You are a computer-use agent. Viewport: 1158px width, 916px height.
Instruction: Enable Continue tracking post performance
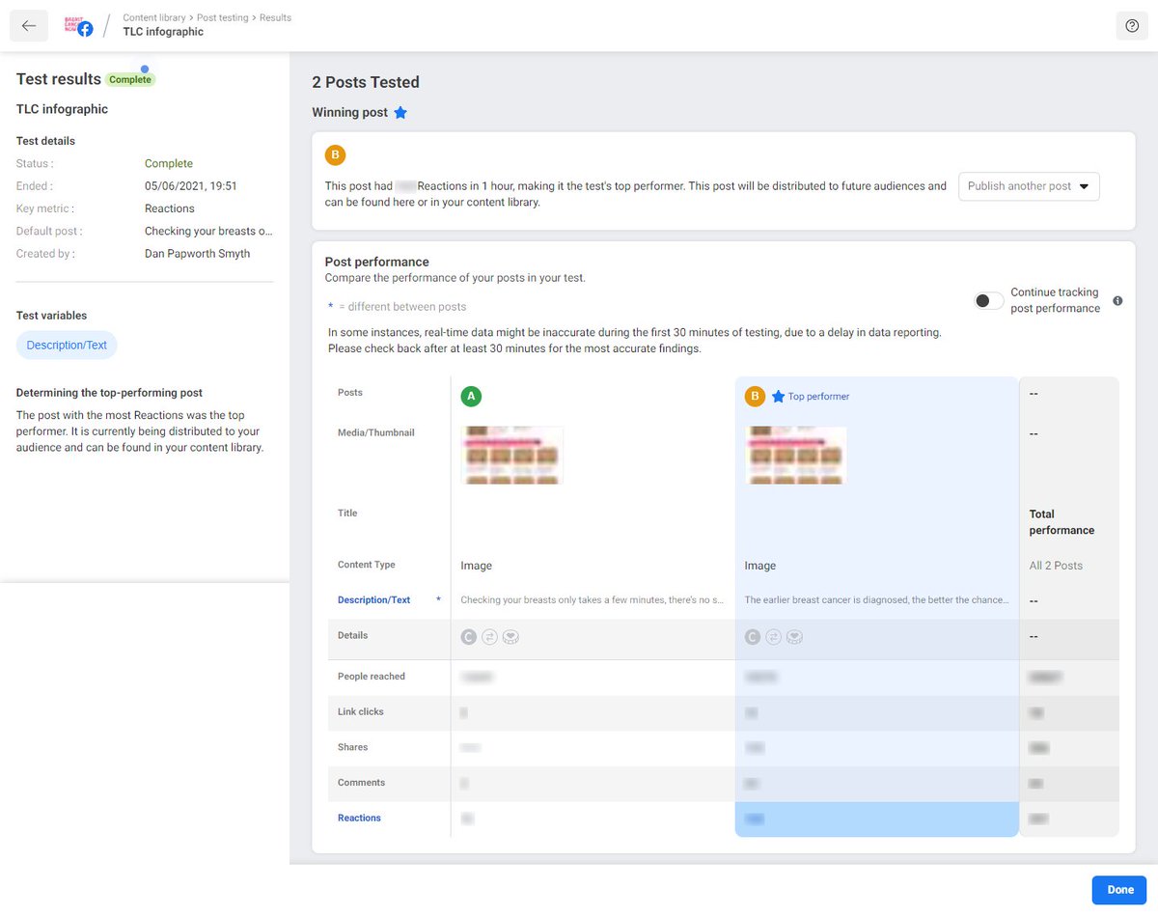(988, 300)
